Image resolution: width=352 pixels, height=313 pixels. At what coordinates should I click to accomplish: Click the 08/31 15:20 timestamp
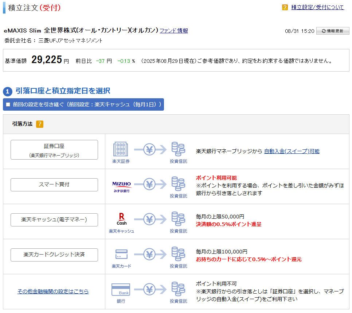[x=300, y=31]
